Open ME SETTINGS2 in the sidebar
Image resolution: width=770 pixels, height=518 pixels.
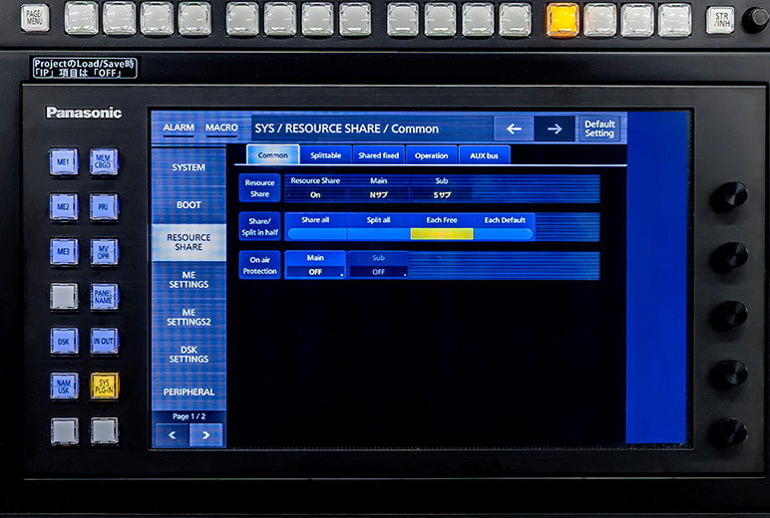point(189,317)
